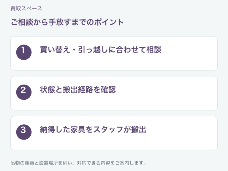Select the 納得した家具をスタッフが搬出 step title
The image size is (228, 171).
(x=93, y=129)
